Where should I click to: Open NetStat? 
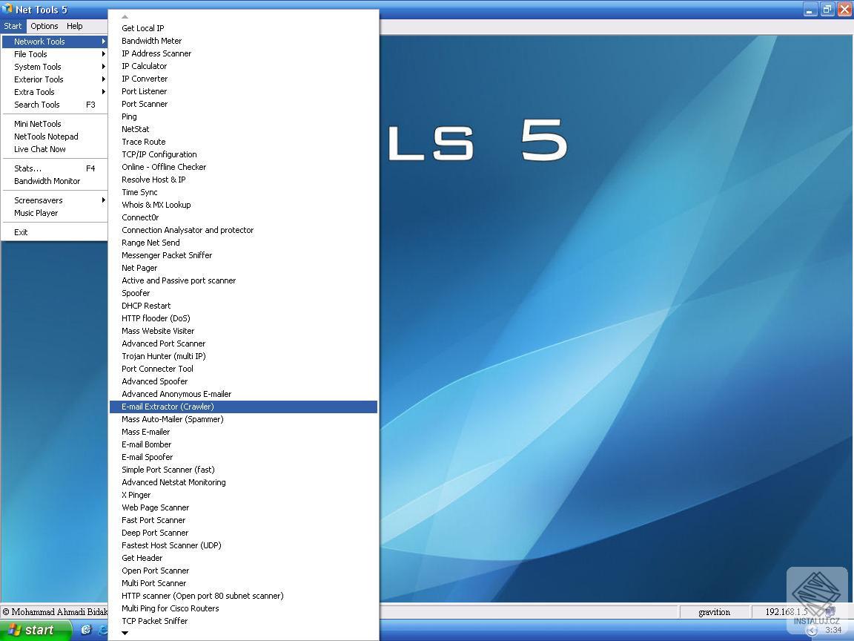(243, 129)
